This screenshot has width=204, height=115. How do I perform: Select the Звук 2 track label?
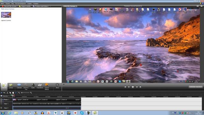point(6,108)
